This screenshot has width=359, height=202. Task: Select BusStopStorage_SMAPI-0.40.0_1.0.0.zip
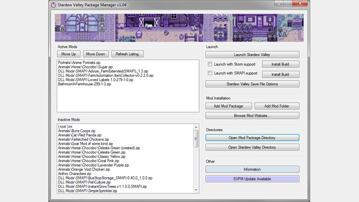(x=105, y=178)
